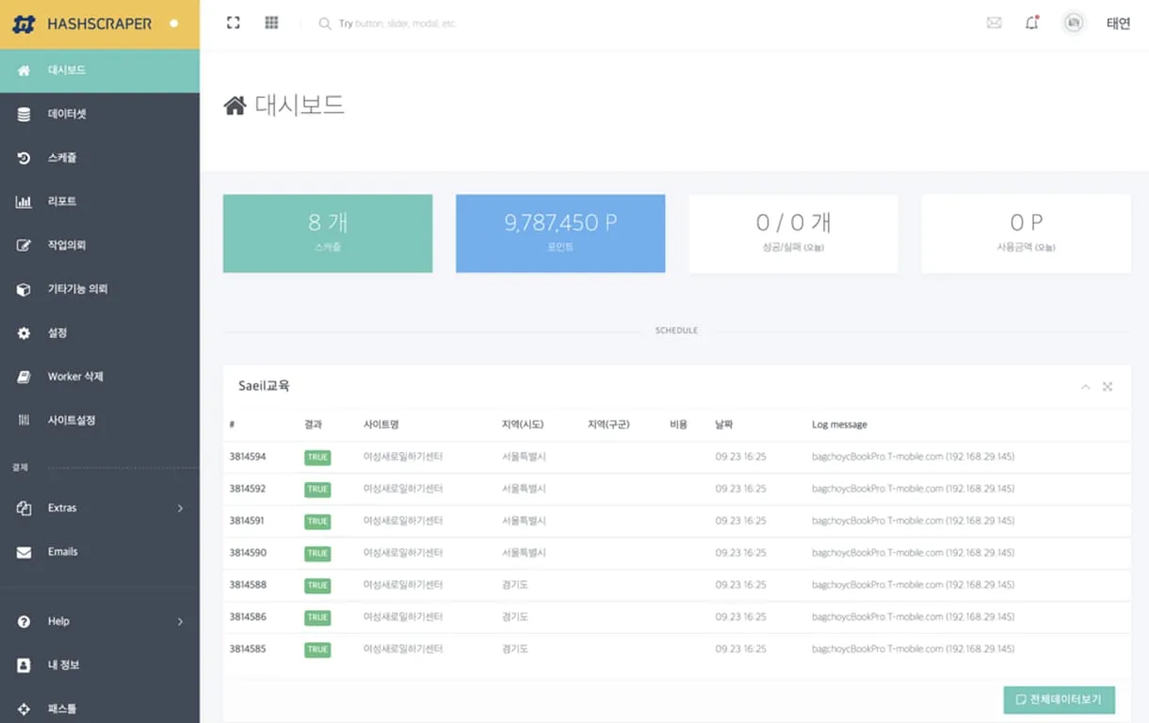Click the blue 9,787,450 P points card
This screenshot has height=723, width=1149.
click(560, 233)
